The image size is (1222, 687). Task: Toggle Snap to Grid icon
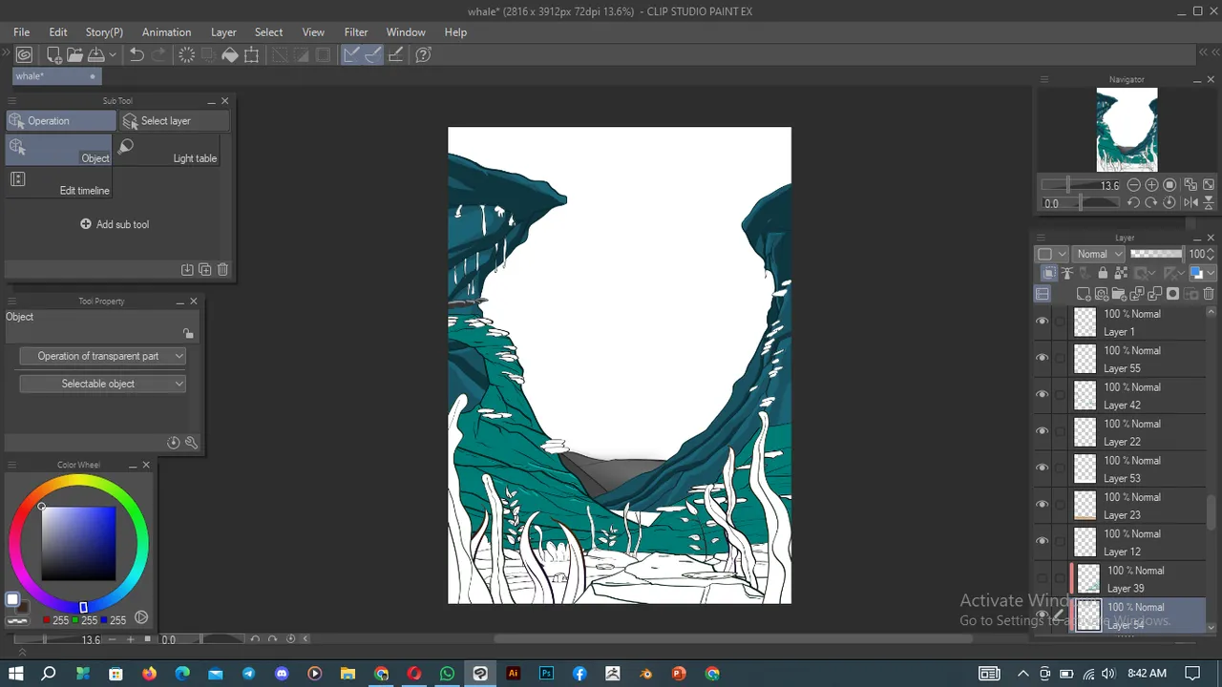395,55
